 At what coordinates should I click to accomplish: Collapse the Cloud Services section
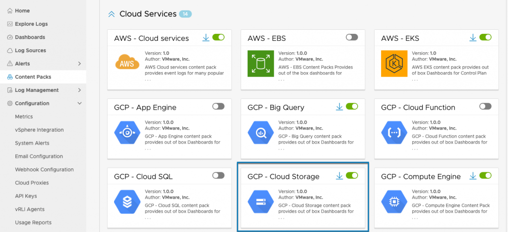[112, 14]
